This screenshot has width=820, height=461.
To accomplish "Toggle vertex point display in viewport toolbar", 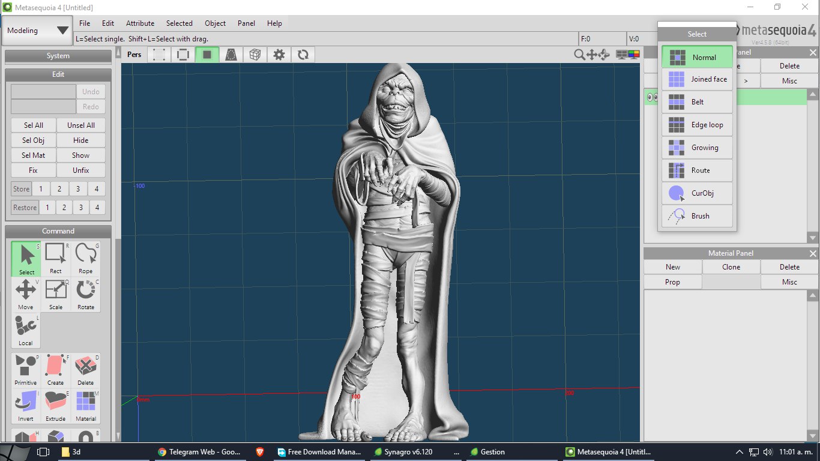I will tap(159, 55).
